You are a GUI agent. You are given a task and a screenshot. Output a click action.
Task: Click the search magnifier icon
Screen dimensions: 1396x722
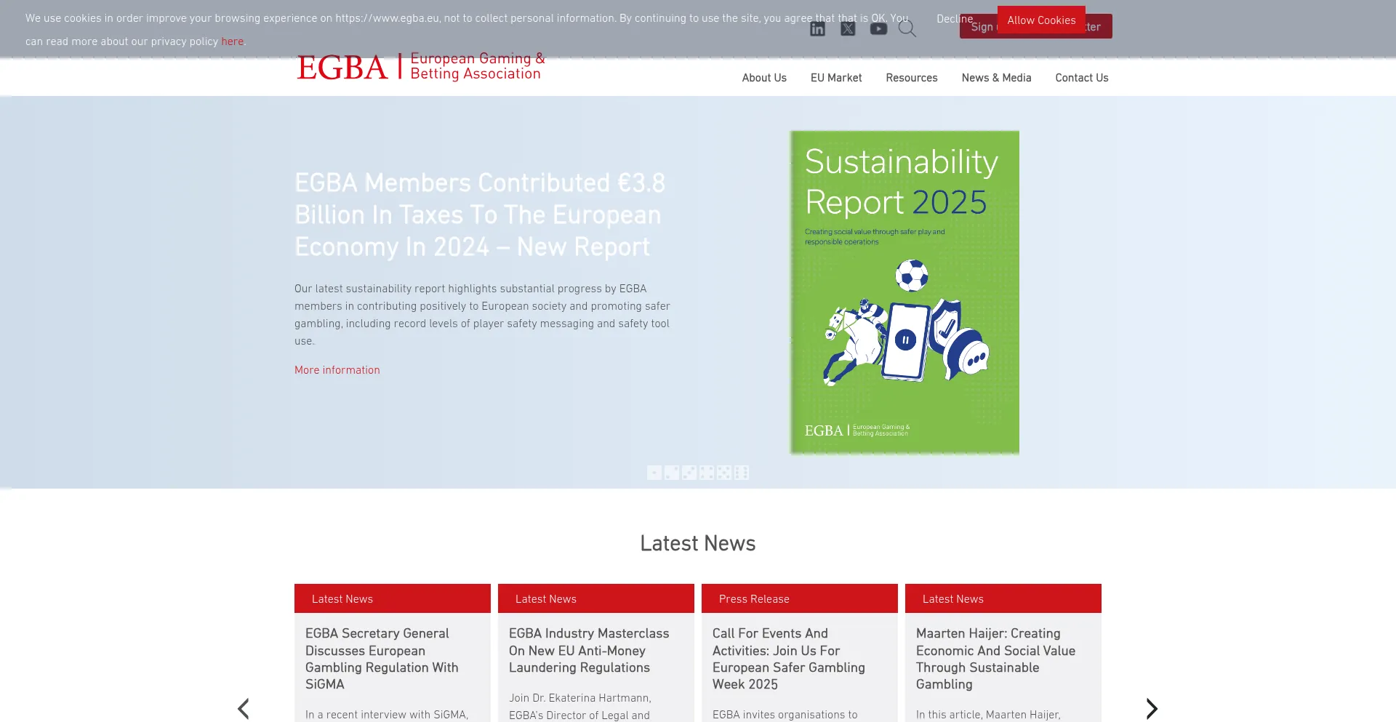(907, 28)
